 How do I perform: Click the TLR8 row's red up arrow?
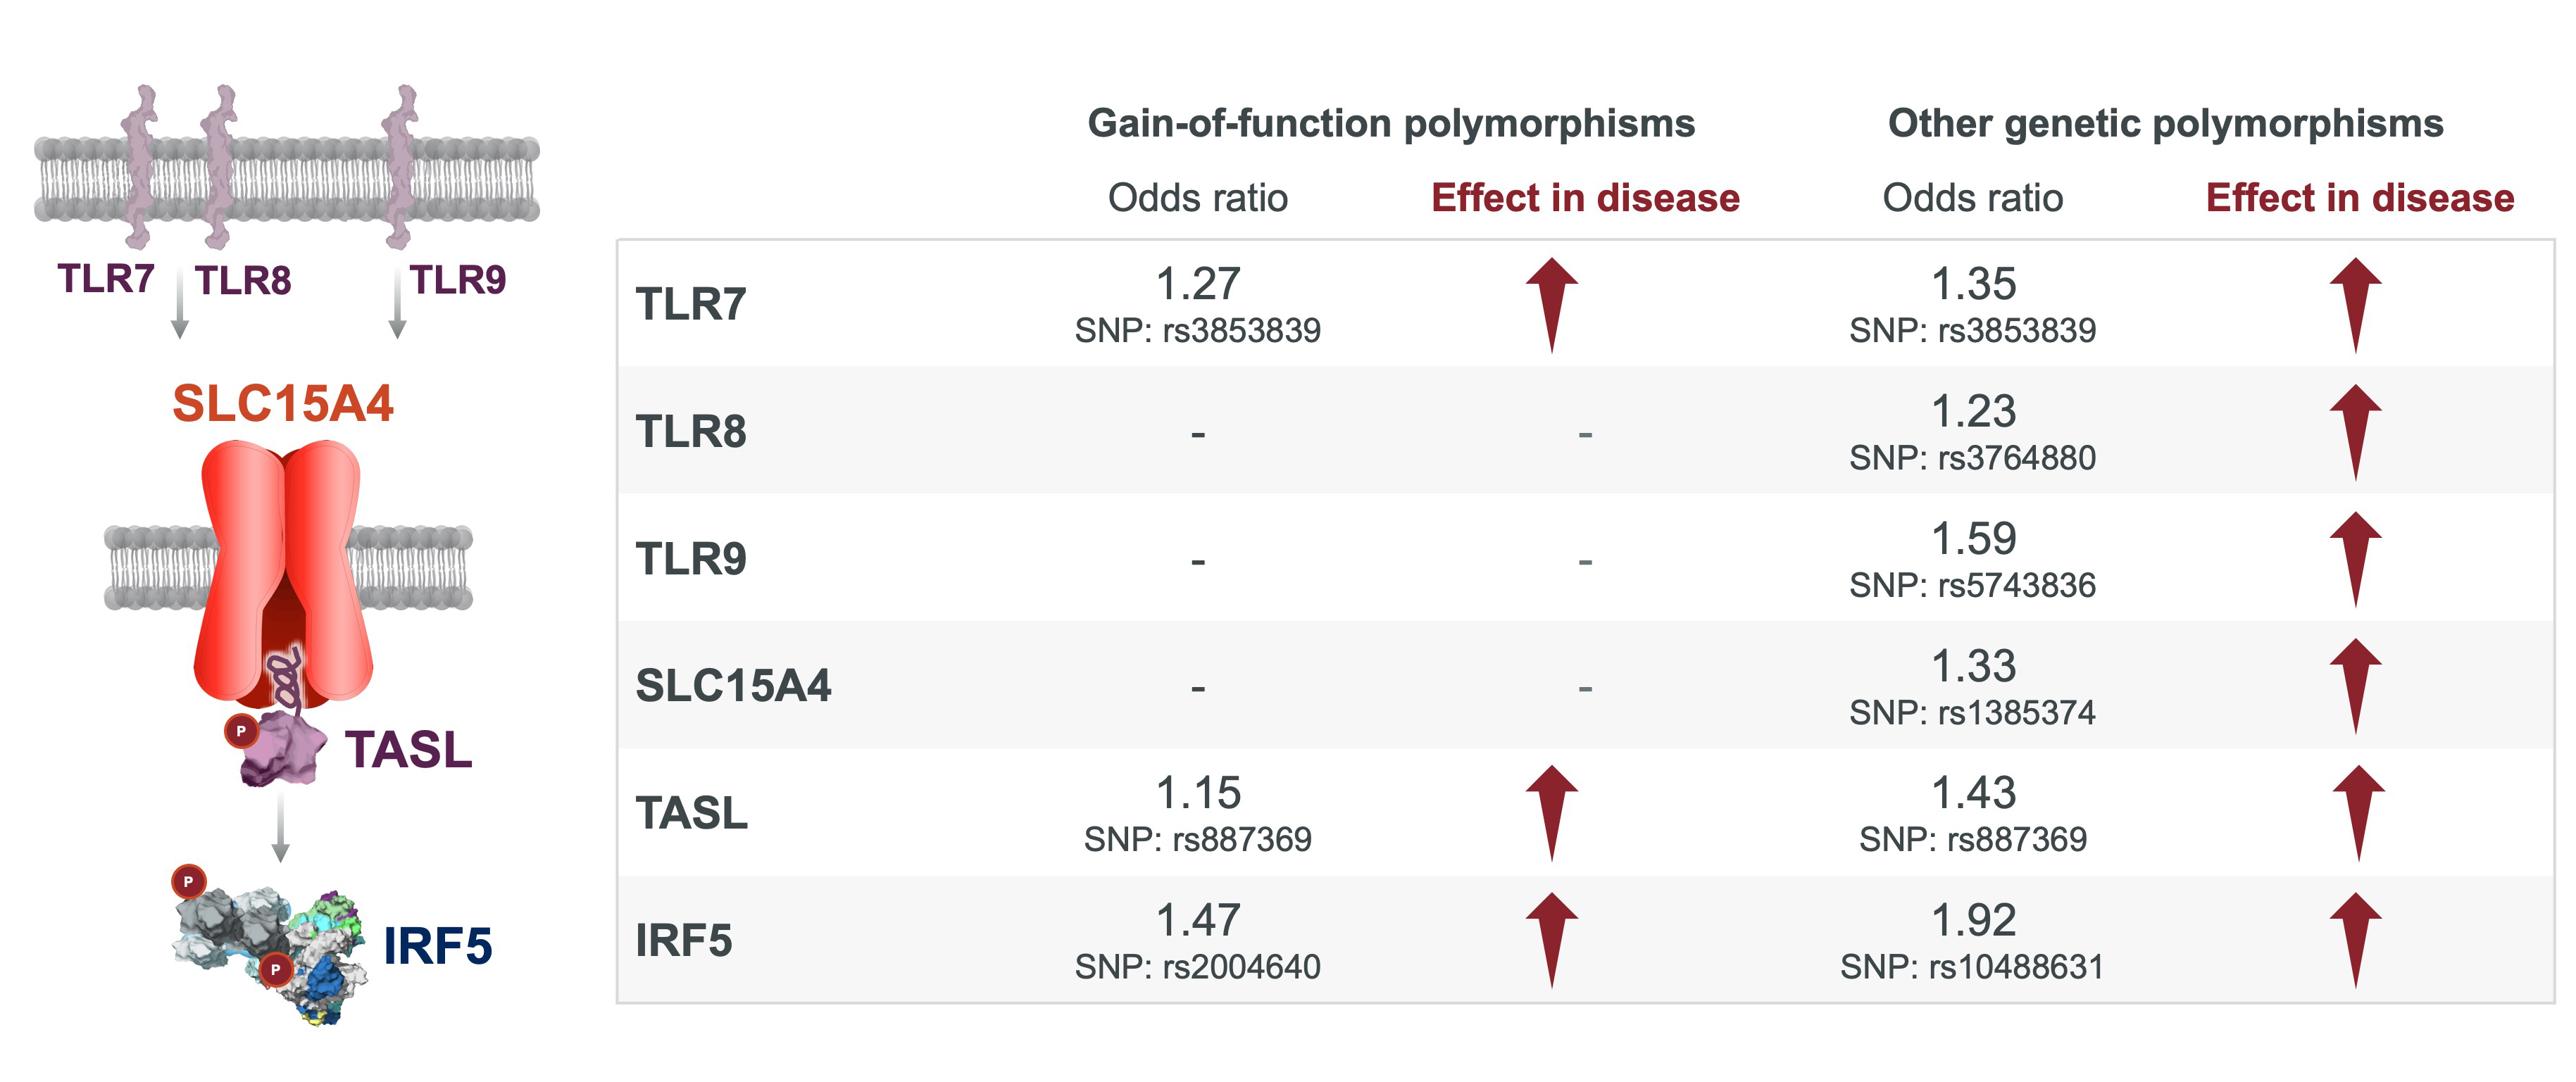click(x=2355, y=431)
